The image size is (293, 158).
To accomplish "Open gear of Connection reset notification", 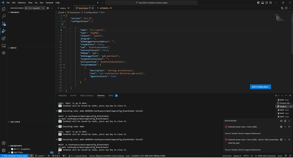I will (281, 139).
